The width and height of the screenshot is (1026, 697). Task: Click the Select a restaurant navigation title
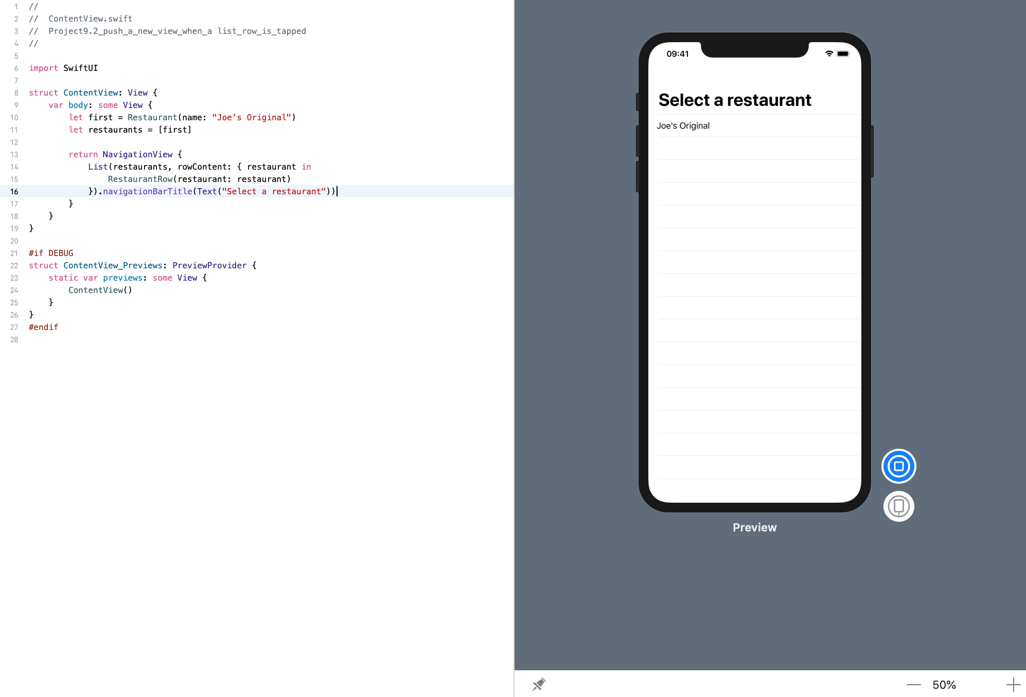[x=734, y=100]
